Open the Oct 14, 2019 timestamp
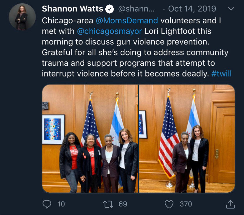 pyautogui.click(x=192, y=9)
